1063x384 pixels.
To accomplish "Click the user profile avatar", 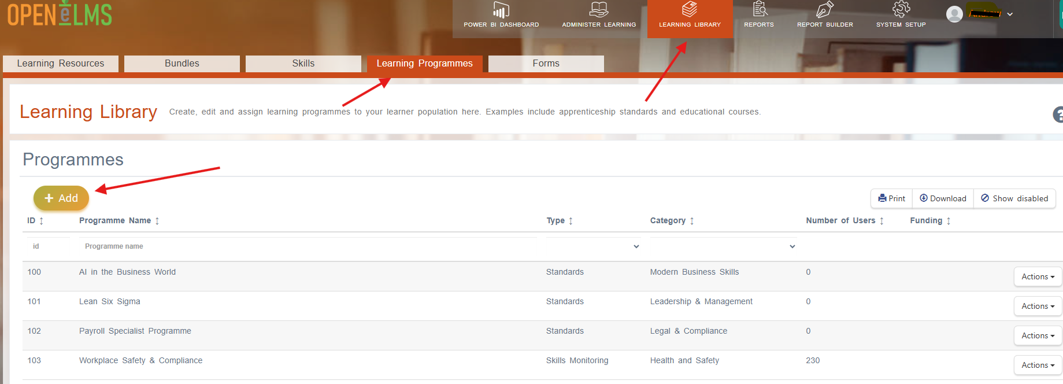I will tap(954, 14).
